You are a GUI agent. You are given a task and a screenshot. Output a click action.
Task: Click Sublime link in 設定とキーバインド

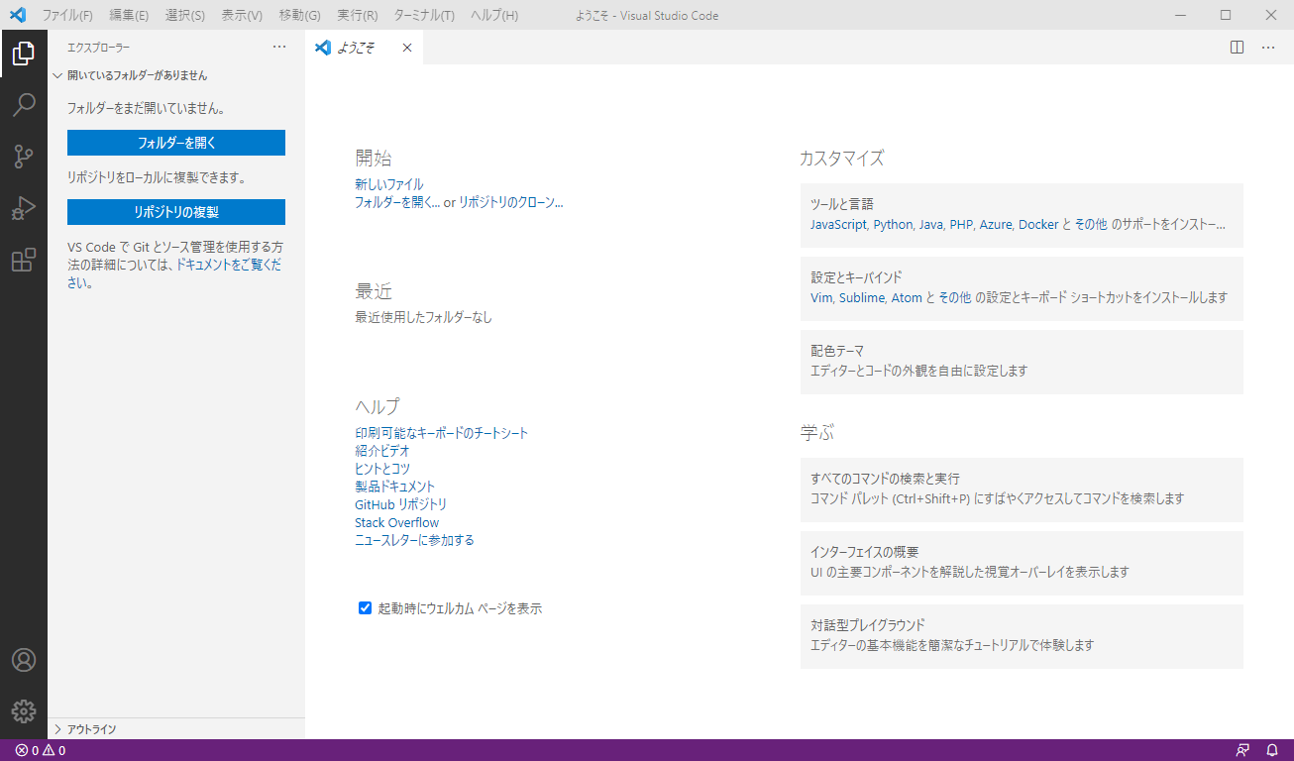862,298
